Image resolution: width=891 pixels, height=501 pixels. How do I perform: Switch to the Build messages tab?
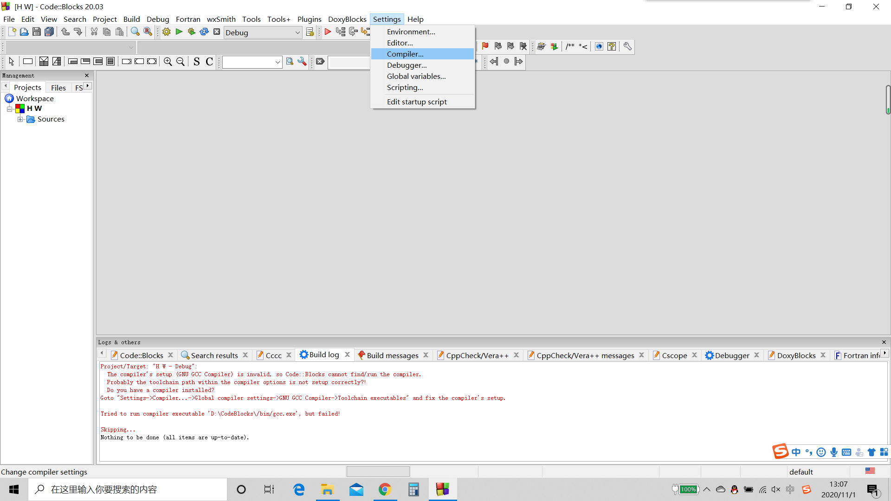click(x=392, y=355)
